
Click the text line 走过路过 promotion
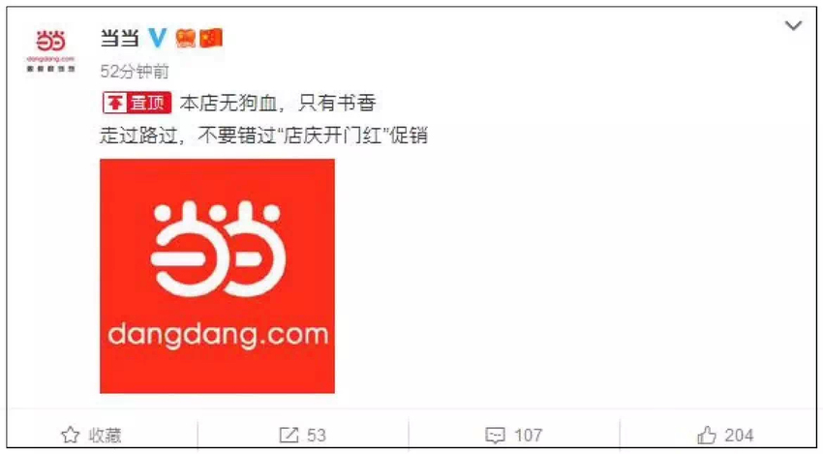tap(264, 136)
